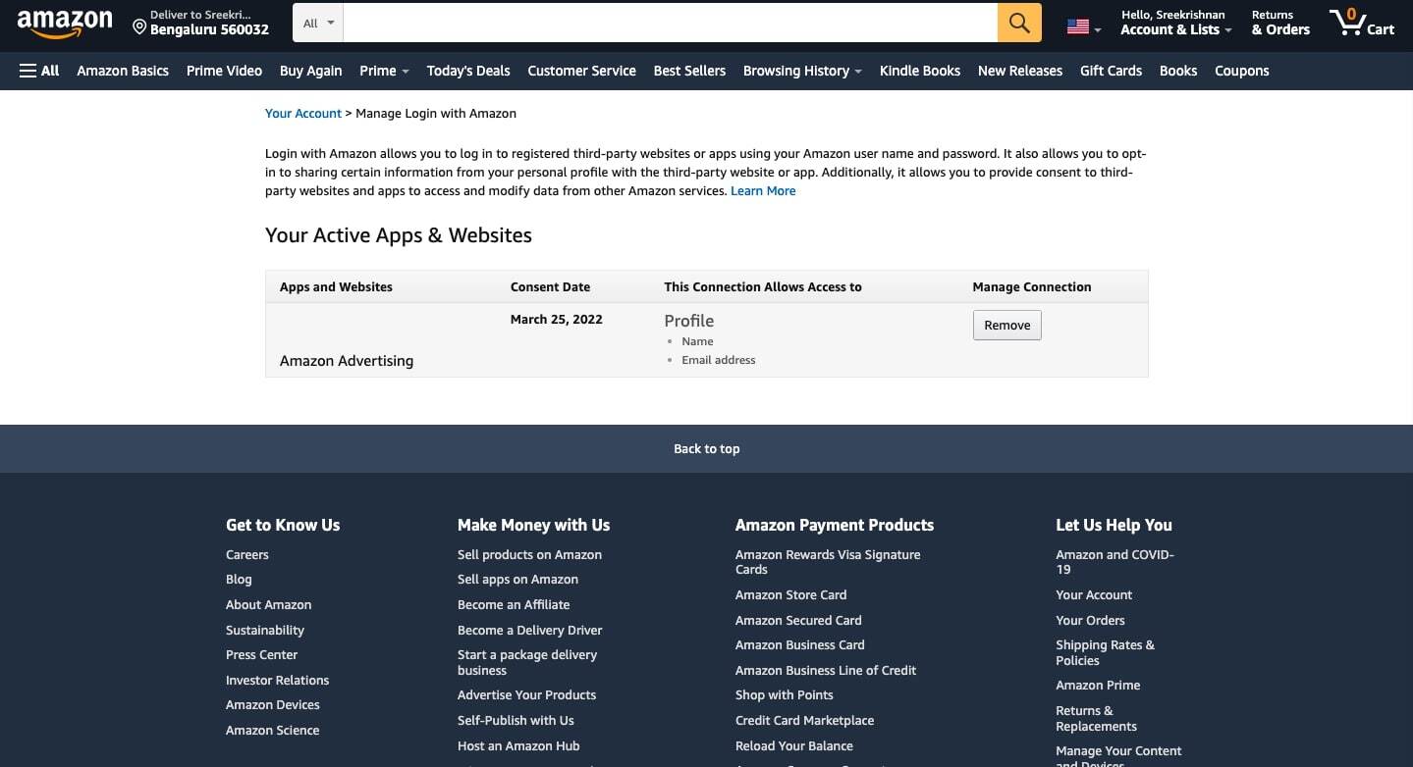The image size is (1413, 767).
Task: Open footer Amazon Prime link
Action: click(x=1098, y=686)
